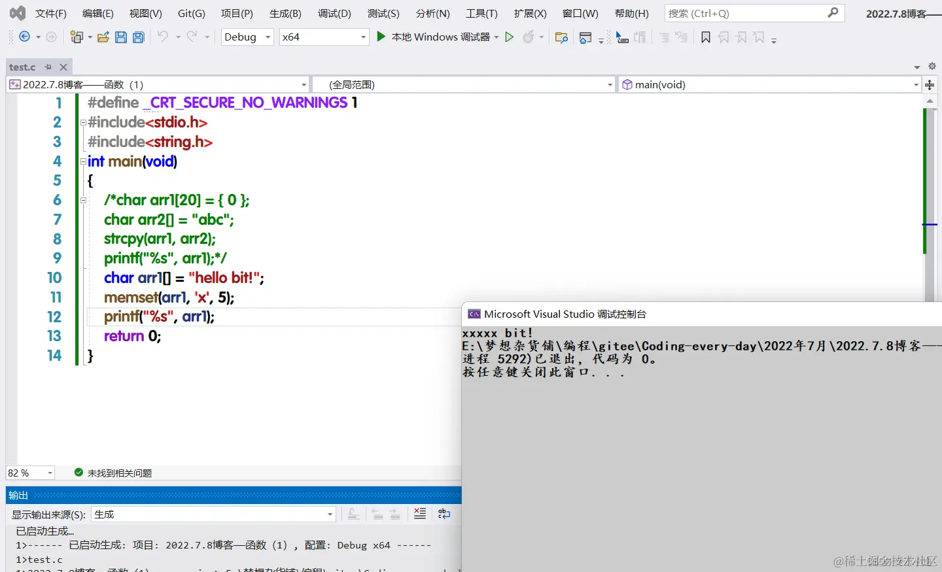
Task: Click the Visual Studio logo icon
Action: pos(18,12)
